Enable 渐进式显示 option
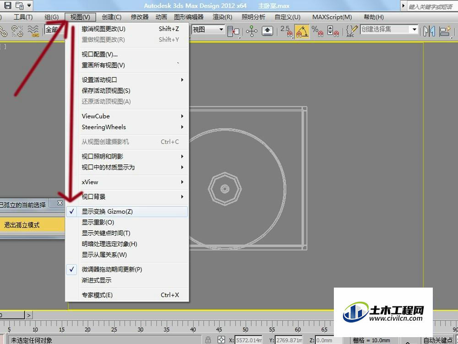458x344 pixels. pyautogui.click(x=127, y=280)
